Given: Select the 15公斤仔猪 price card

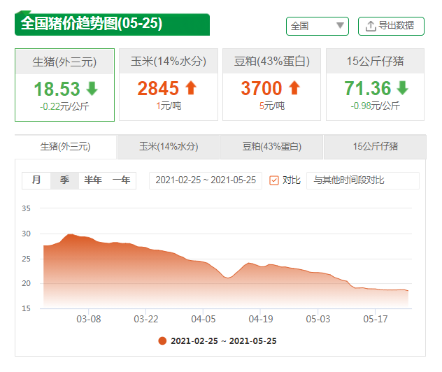Looking at the screenshot, I should click(375, 85).
